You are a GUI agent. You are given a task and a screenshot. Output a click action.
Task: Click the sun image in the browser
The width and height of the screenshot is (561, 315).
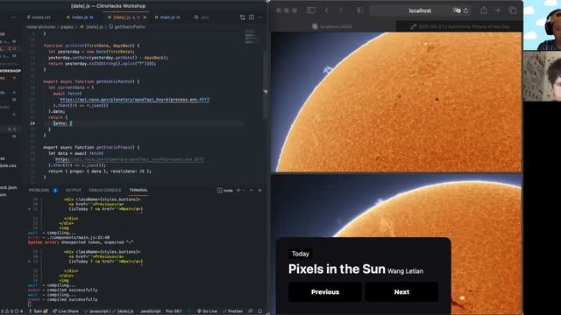pos(396,102)
